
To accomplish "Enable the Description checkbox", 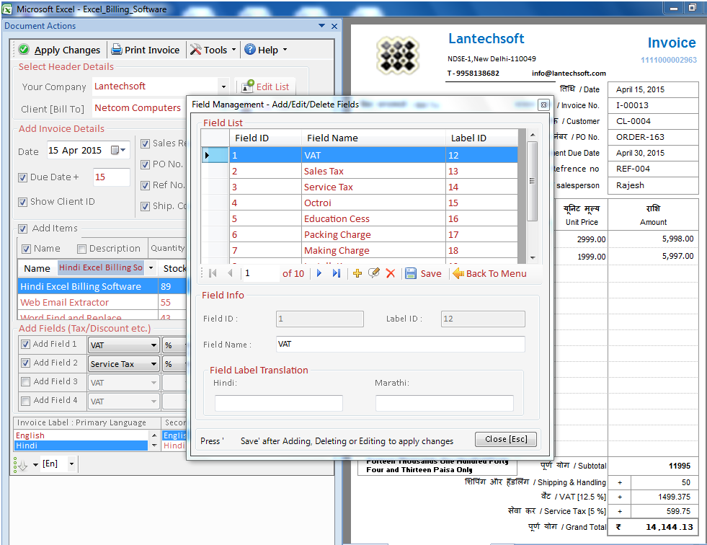I will coord(81,249).
